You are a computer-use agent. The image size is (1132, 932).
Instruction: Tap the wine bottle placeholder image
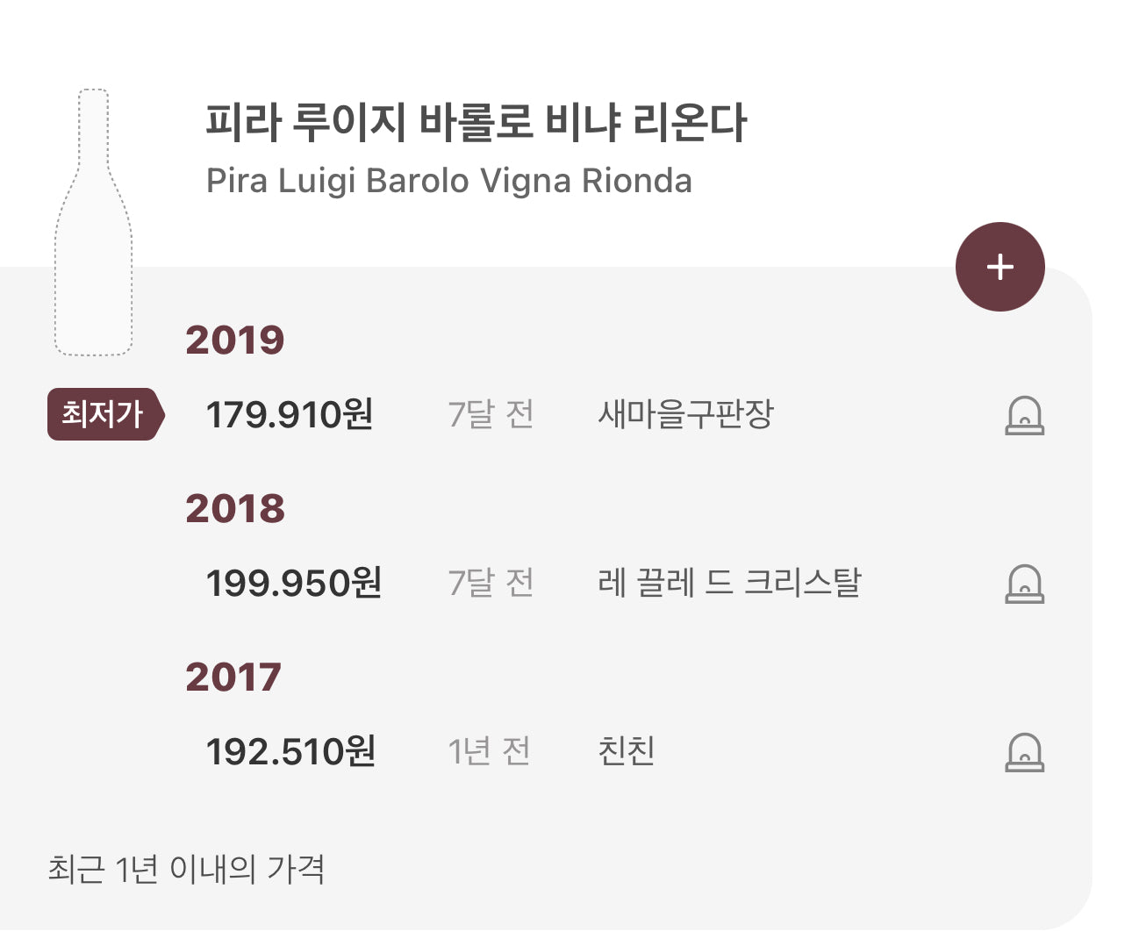coord(94,222)
